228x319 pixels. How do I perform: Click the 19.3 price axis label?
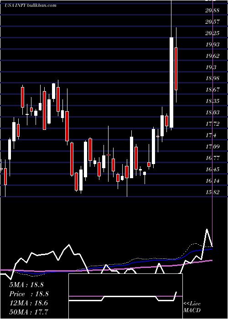(x=211, y=67)
